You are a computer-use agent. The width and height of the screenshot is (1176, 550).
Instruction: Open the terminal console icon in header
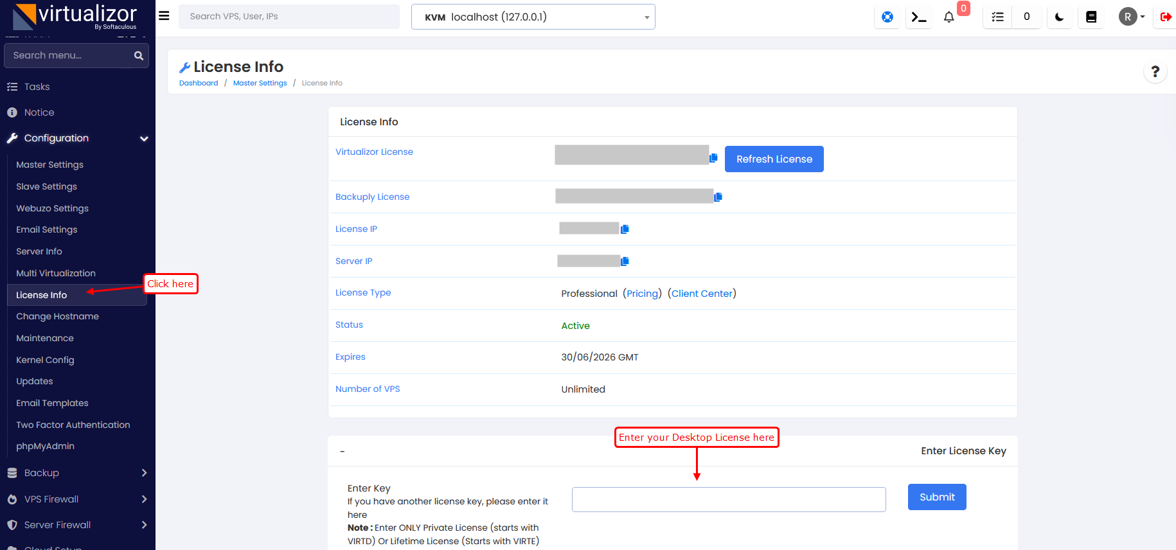(919, 17)
